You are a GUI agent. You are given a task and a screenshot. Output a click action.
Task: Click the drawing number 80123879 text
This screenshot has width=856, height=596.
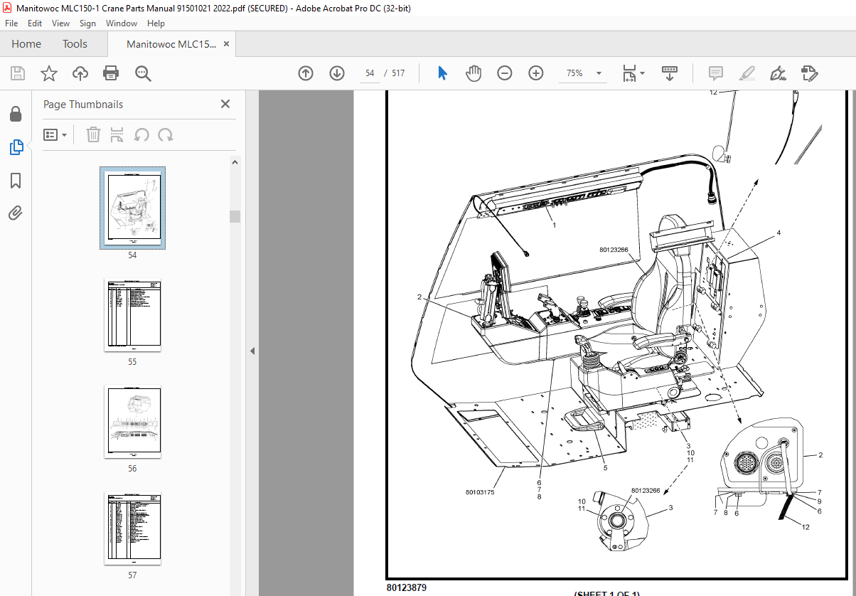coord(407,588)
